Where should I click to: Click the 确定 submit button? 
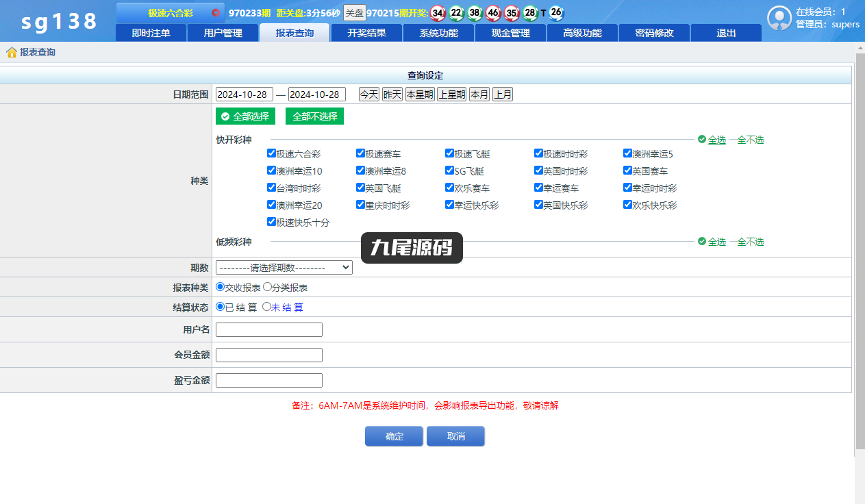click(x=394, y=436)
